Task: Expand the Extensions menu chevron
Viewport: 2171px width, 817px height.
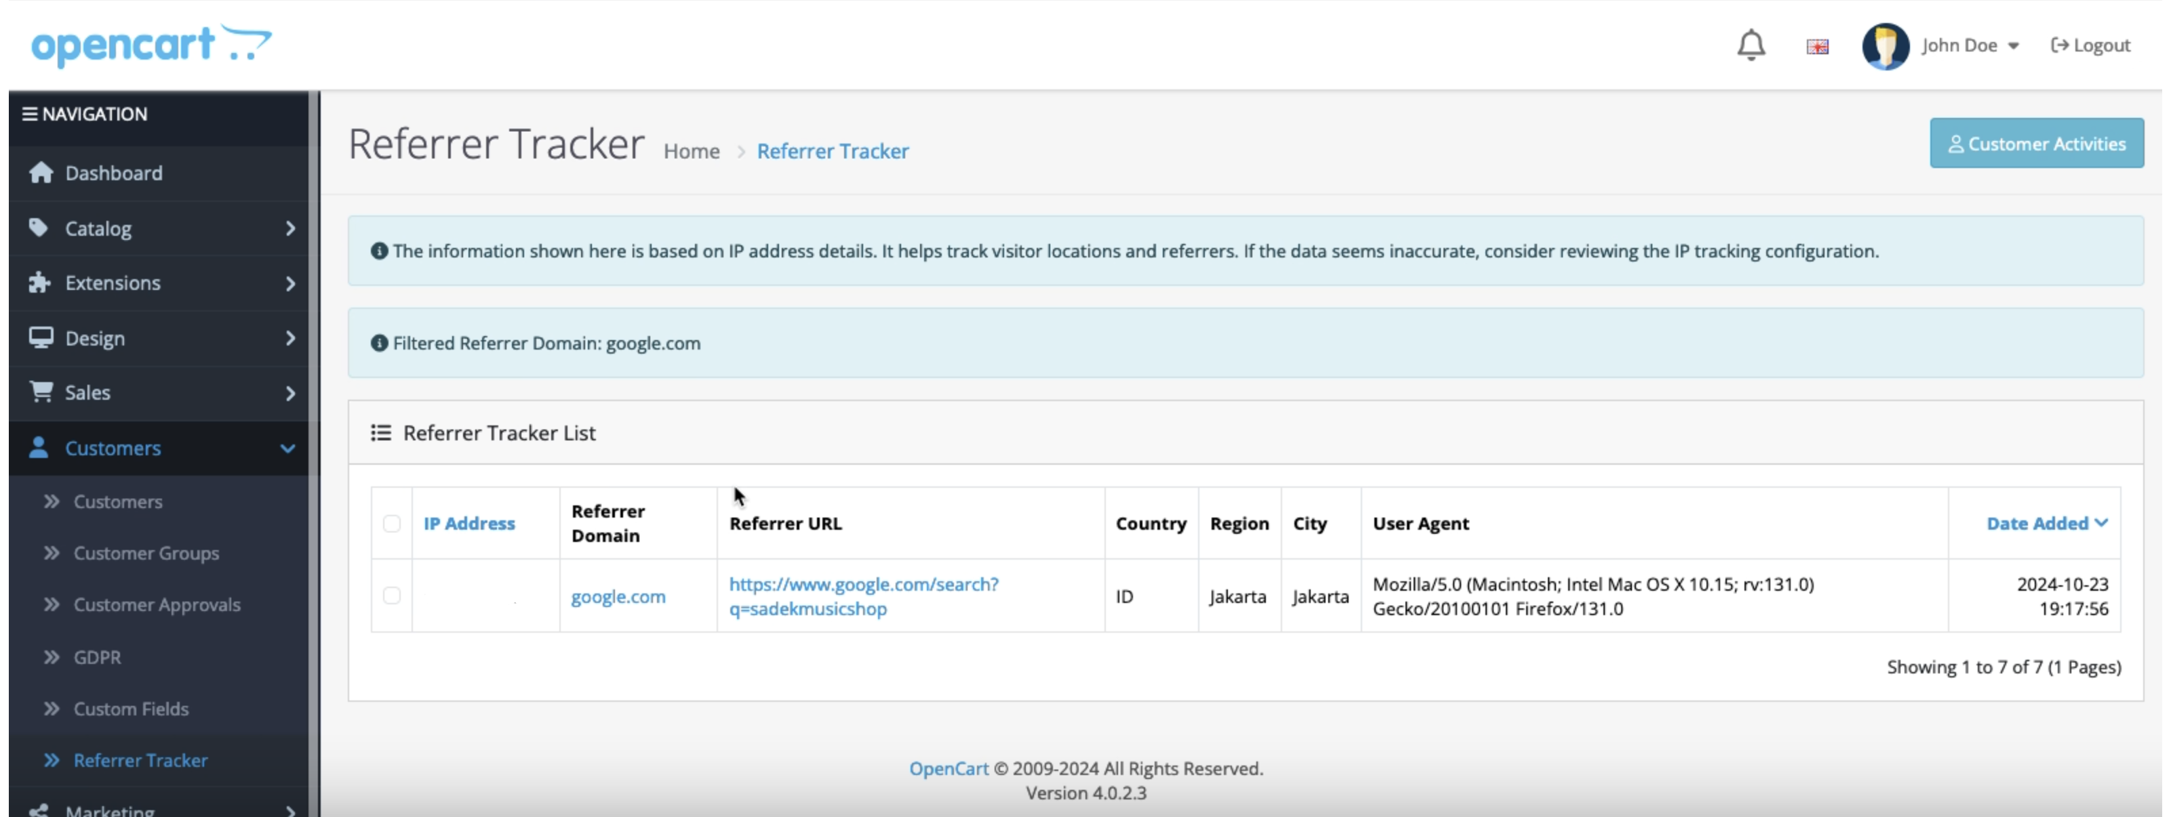Action: pos(290,283)
